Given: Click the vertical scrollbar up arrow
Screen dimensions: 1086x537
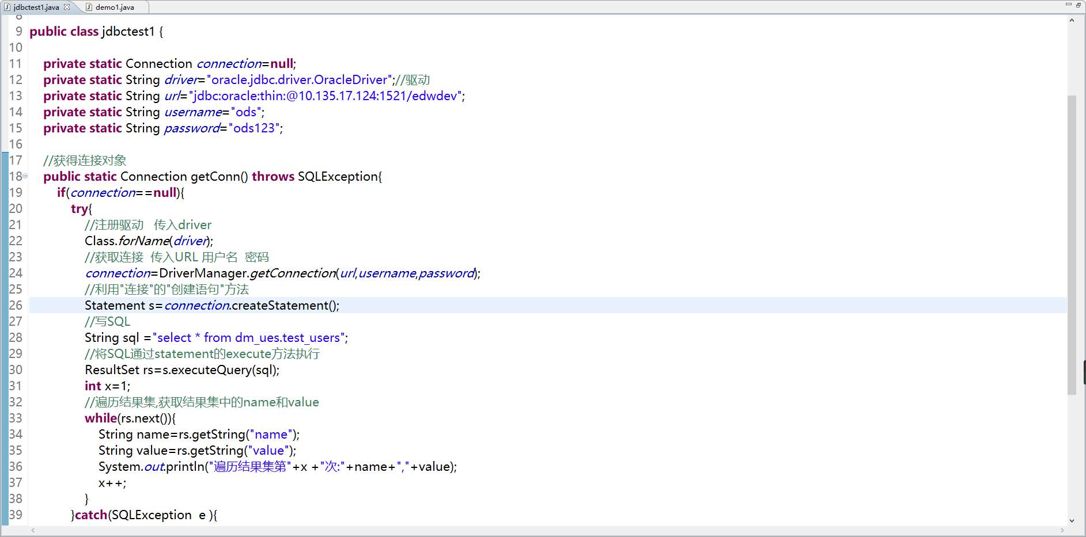Looking at the screenshot, I should 1072,20.
